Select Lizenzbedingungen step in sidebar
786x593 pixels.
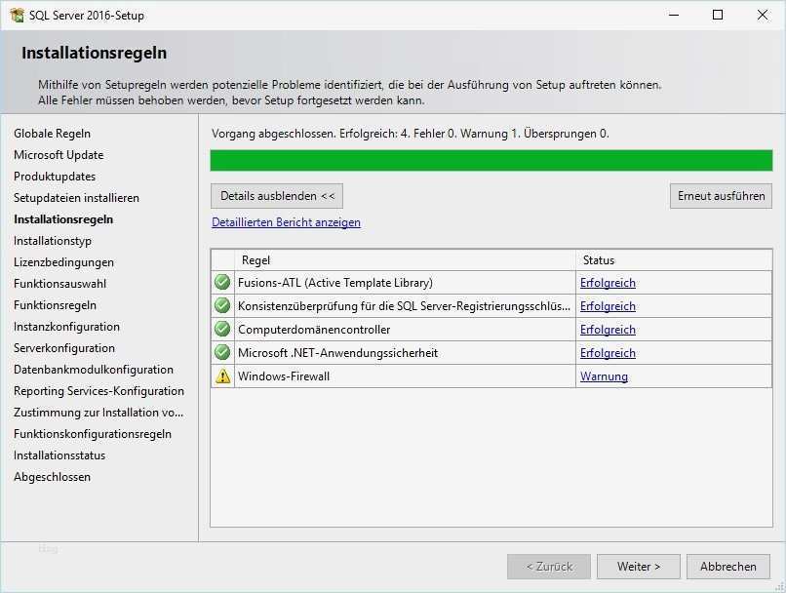coord(63,262)
